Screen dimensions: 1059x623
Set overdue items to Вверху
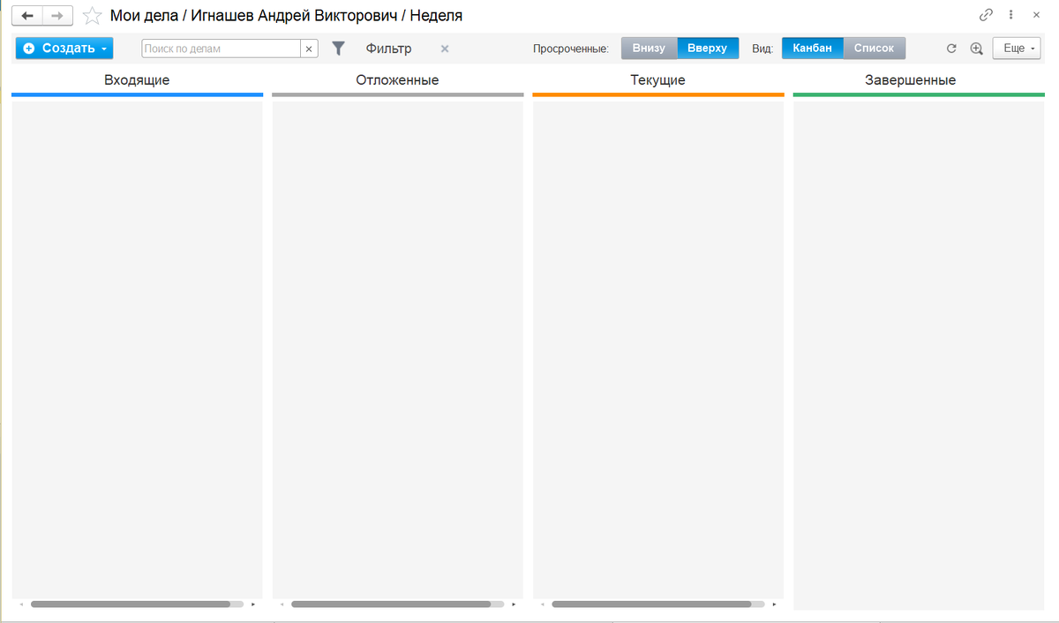(708, 49)
